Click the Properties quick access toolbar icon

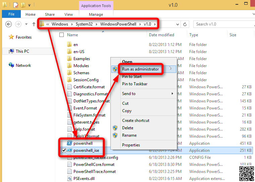(16, 5)
